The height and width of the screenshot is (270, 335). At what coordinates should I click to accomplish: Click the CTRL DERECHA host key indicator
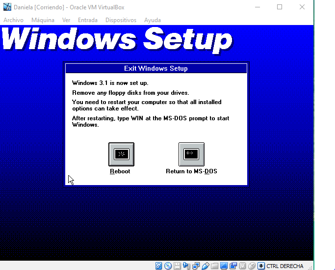pos(284,266)
